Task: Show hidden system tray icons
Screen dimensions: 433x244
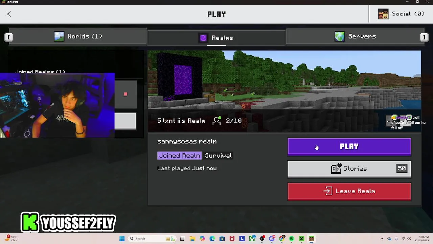Action: coord(382,239)
